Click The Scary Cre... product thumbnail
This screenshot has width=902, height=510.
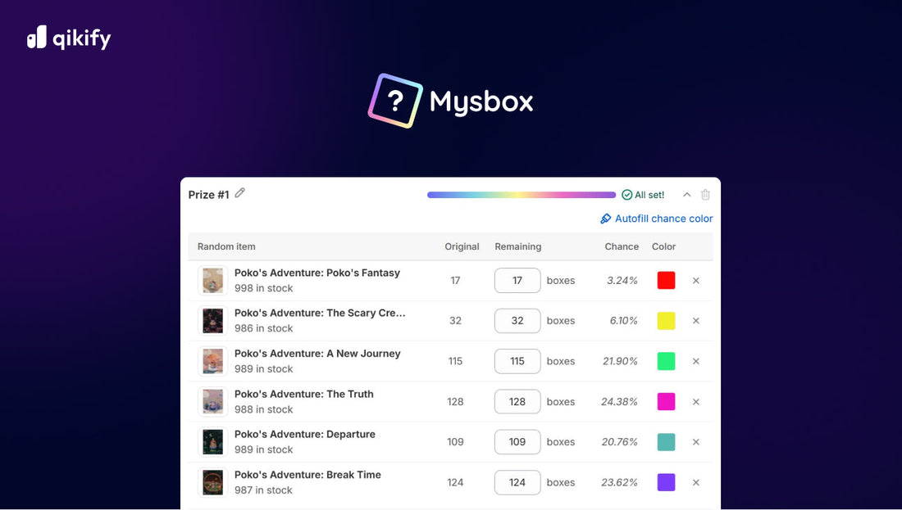point(213,321)
